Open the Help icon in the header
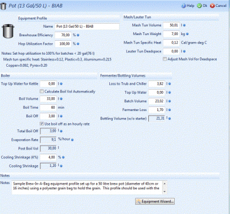The height and width of the screenshot is (214, 230). pos(183,6)
